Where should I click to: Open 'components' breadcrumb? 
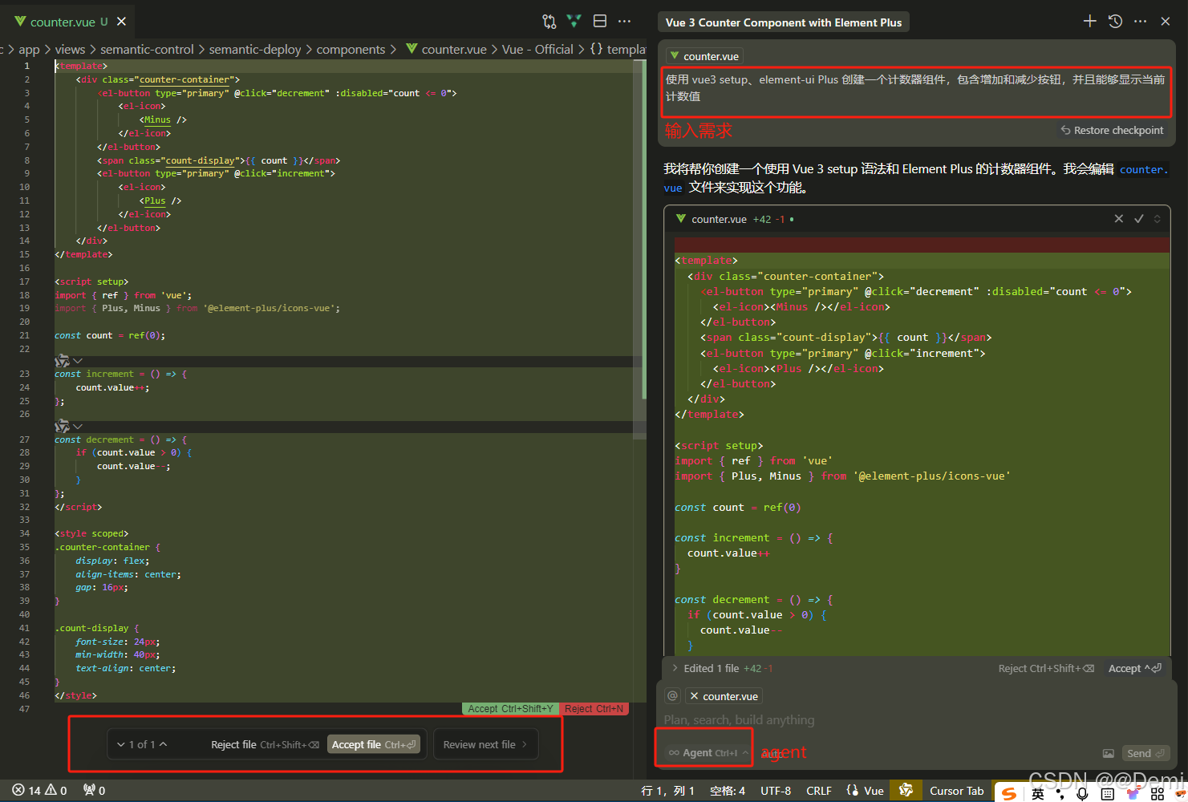(x=351, y=49)
